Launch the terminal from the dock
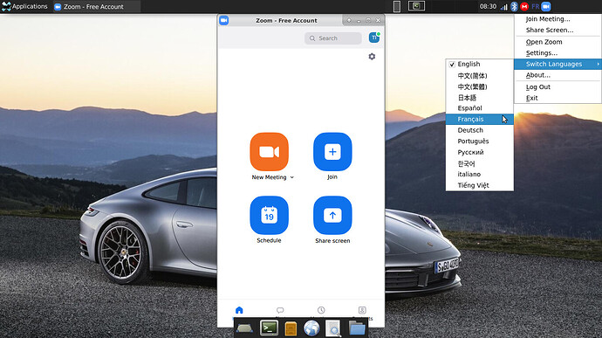 click(269, 328)
